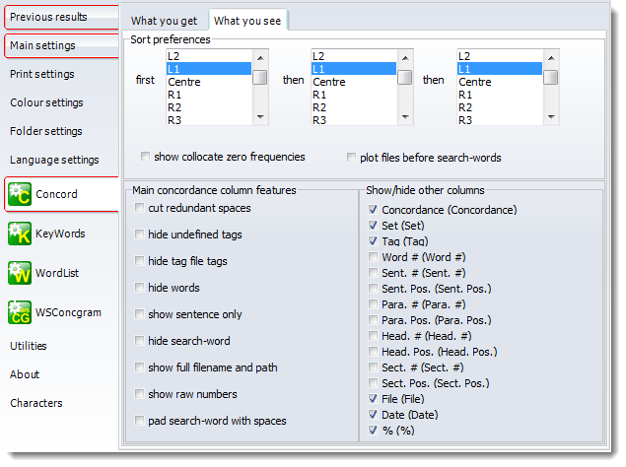Check the Word # (Word #) column
The width and height of the screenshot is (626, 467).
click(373, 257)
